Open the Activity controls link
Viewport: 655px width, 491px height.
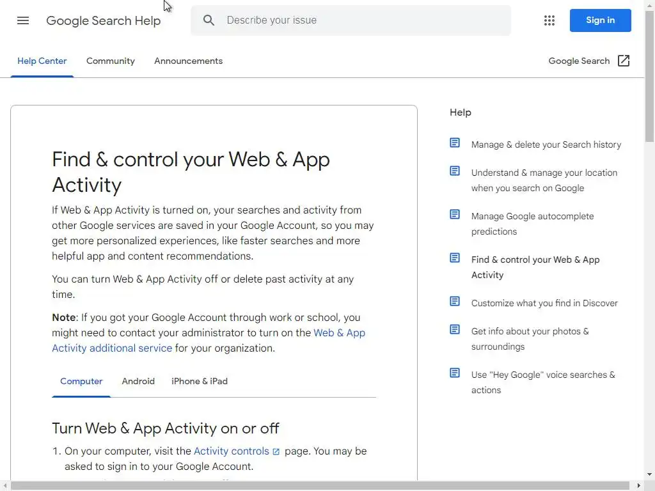click(x=232, y=451)
